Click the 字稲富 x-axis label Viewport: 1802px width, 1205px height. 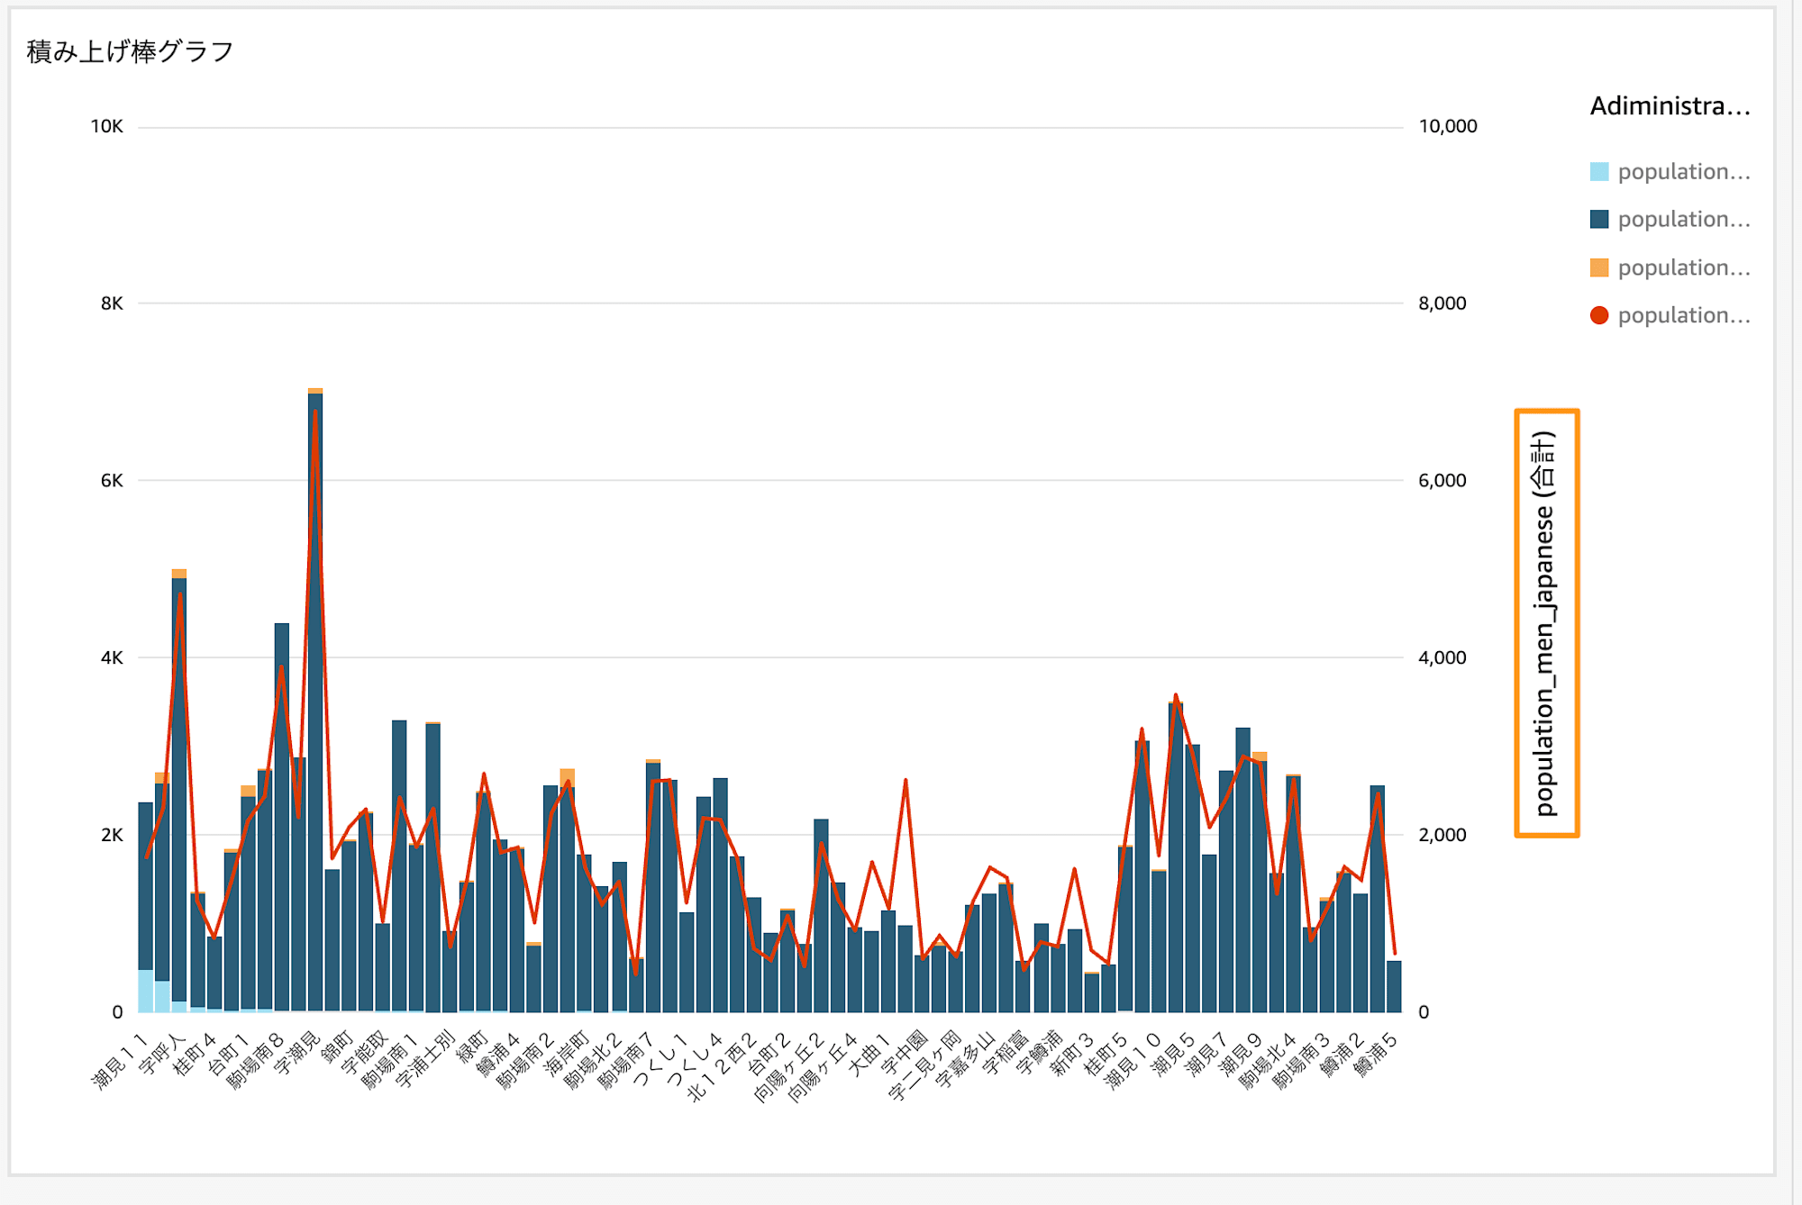tap(1005, 1054)
